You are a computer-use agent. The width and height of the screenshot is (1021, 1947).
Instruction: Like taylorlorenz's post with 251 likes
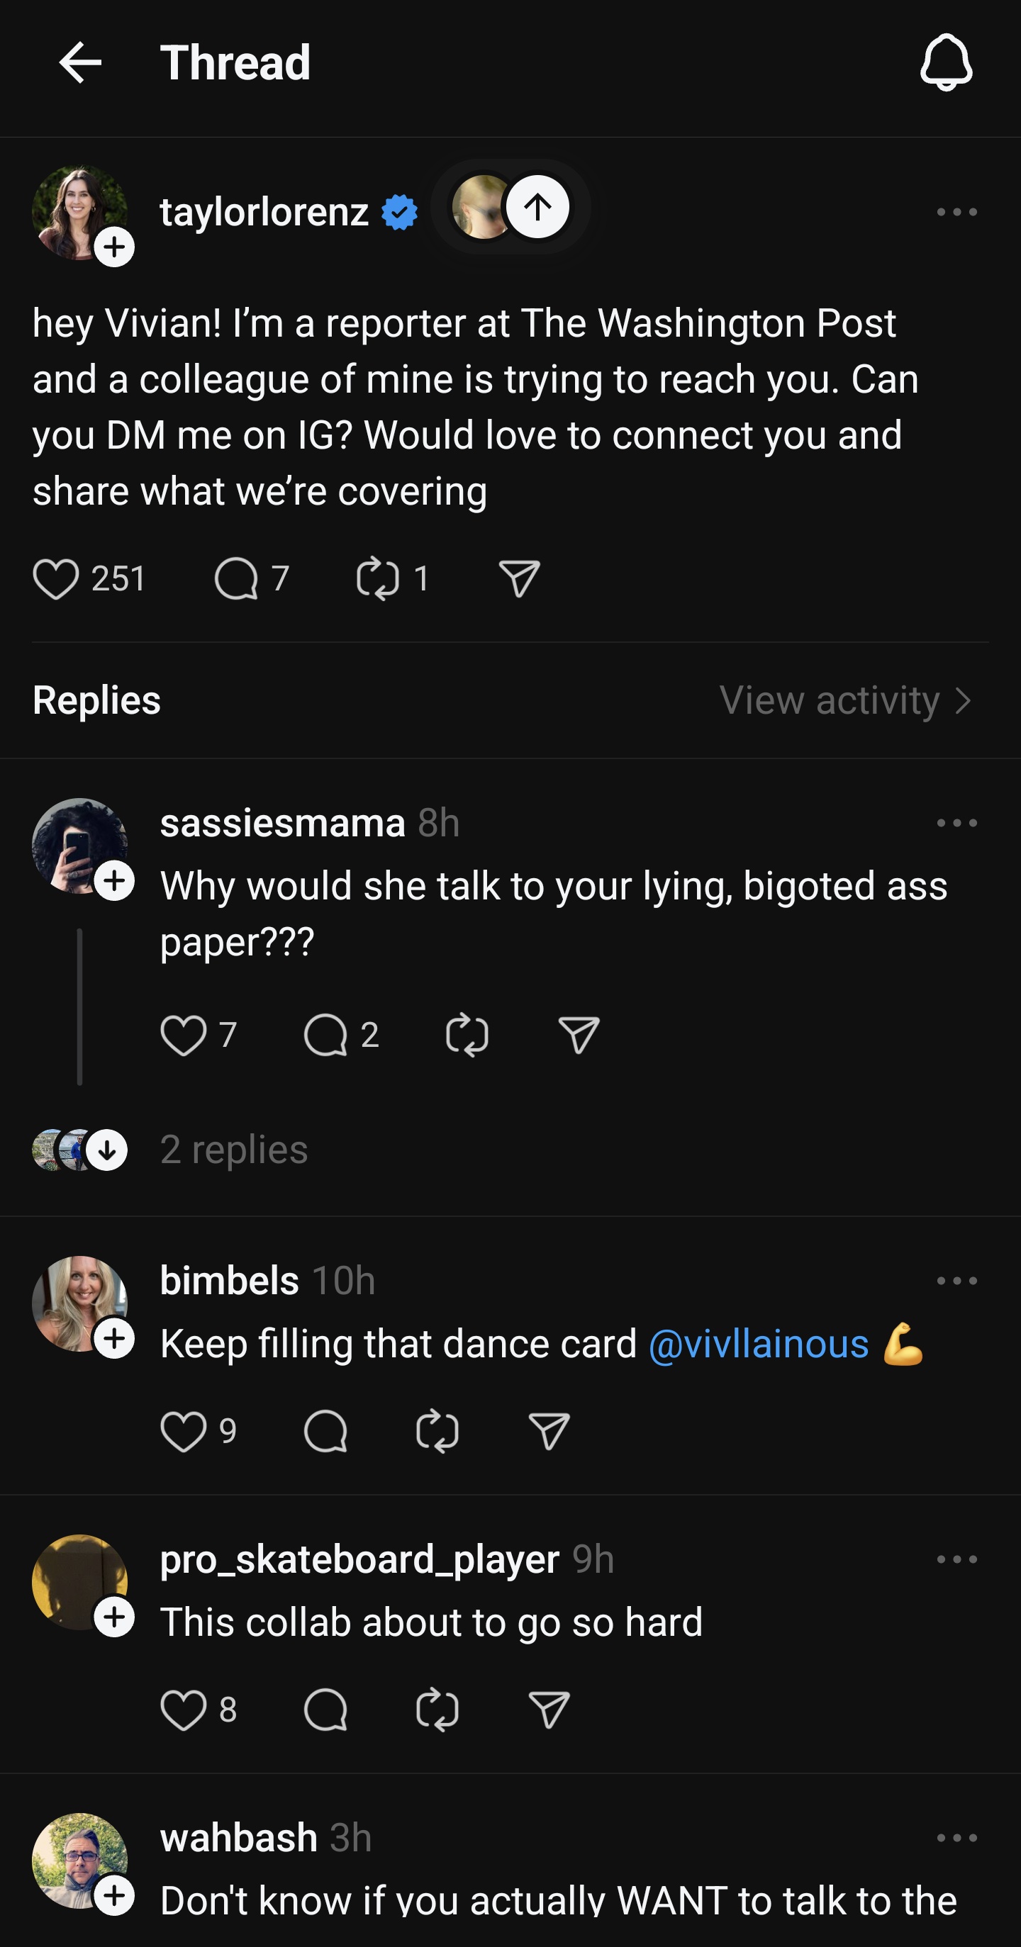pyautogui.click(x=56, y=579)
